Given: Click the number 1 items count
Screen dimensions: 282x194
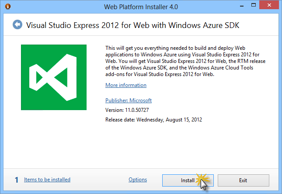Looking at the screenshot, I should click(x=17, y=180).
